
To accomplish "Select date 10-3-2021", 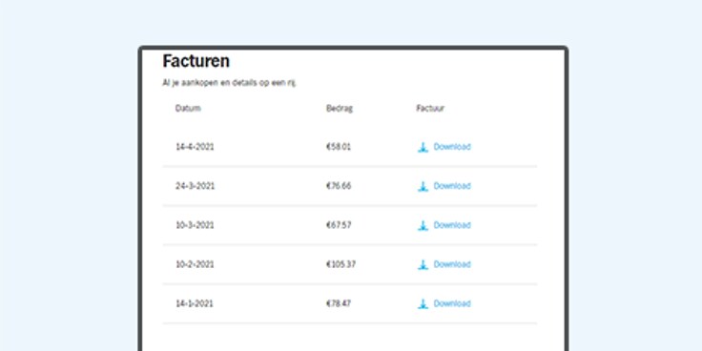I will (195, 225).
